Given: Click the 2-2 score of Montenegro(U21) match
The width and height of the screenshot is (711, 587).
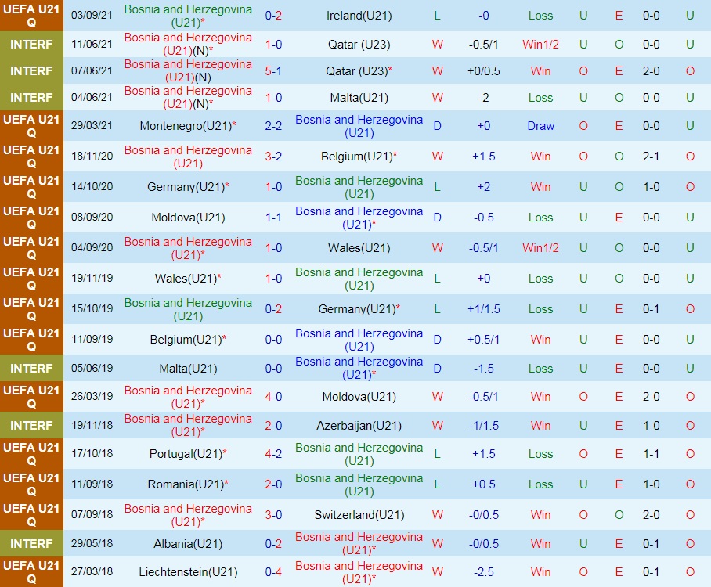Looking at the screenshot, I should pos(273,126).
